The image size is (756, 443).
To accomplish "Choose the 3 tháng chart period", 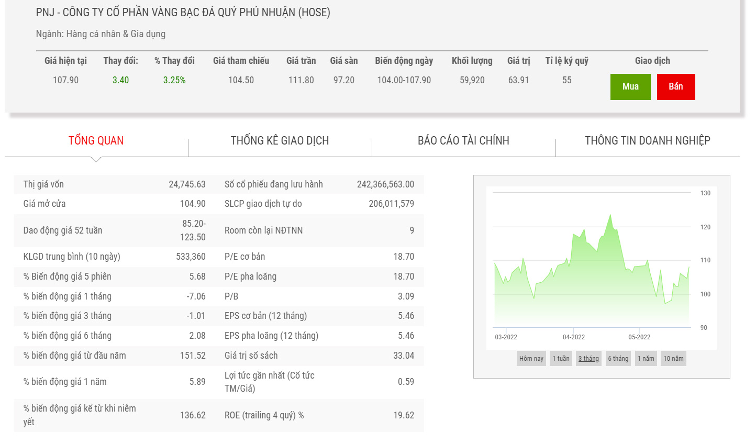I will (588, 359).
